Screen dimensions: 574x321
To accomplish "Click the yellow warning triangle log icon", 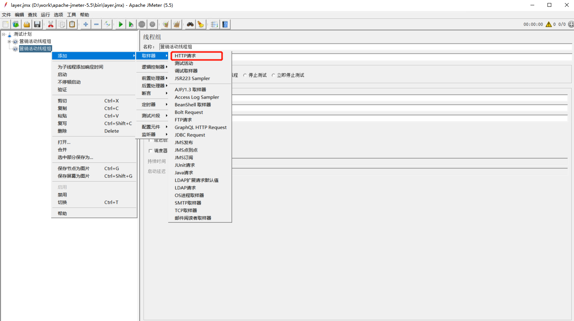I will 549,24.
